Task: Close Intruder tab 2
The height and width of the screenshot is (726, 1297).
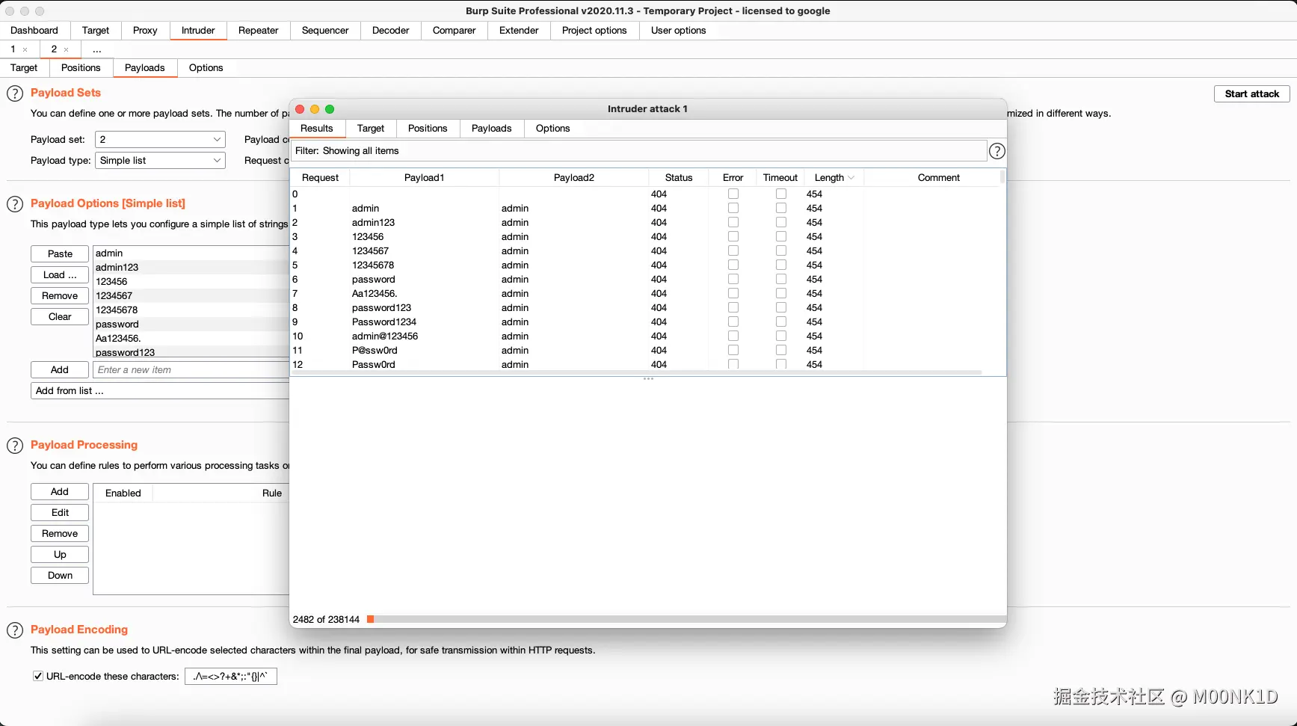Action: click(x=67, y=49)
